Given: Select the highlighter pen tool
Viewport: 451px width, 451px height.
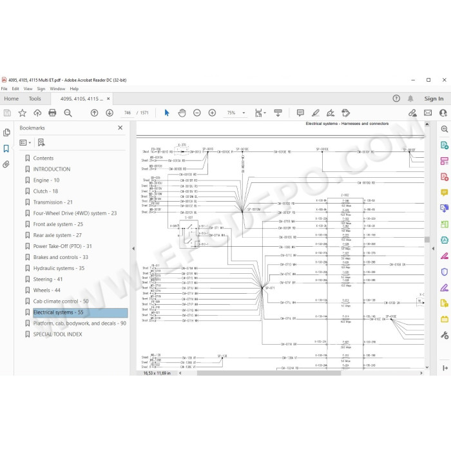Looking at the screenshot, I should pos(316,113).
